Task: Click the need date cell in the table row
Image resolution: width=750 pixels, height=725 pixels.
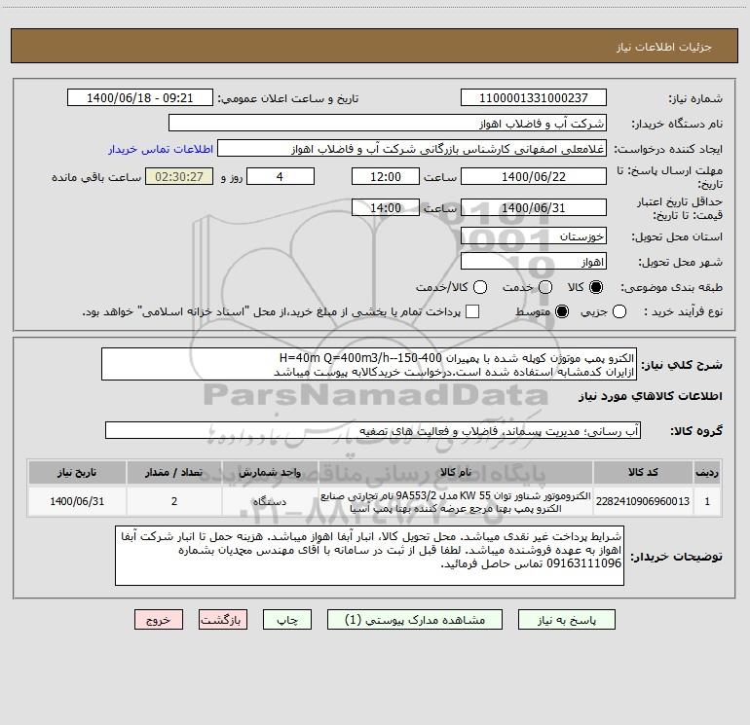Action: tap(77, 501)
